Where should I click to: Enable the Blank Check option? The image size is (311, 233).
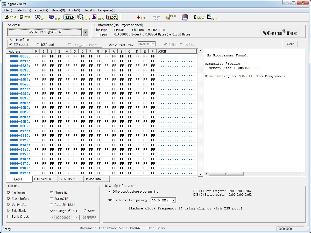[x=9, y=217]
